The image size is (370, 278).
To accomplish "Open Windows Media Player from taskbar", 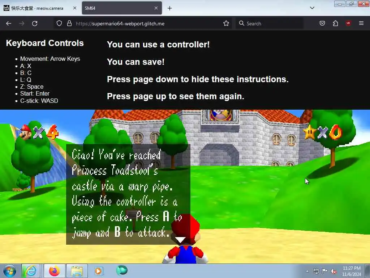I will 98,271.
